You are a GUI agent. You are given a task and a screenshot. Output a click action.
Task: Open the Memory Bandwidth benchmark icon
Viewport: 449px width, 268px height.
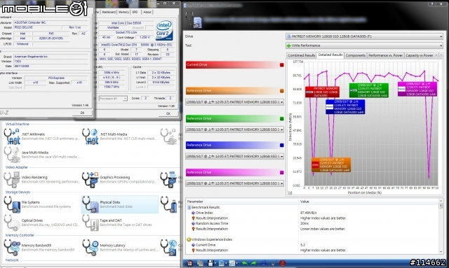(12, 248)
